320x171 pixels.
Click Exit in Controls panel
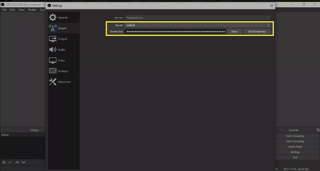click(x=295, y=158)
